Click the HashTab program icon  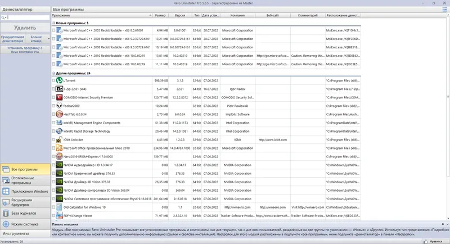click(x=59, y=114)
